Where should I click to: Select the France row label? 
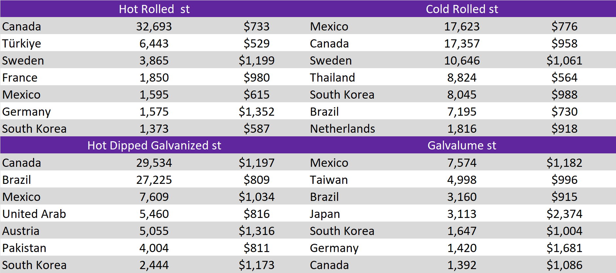[20, 77]
